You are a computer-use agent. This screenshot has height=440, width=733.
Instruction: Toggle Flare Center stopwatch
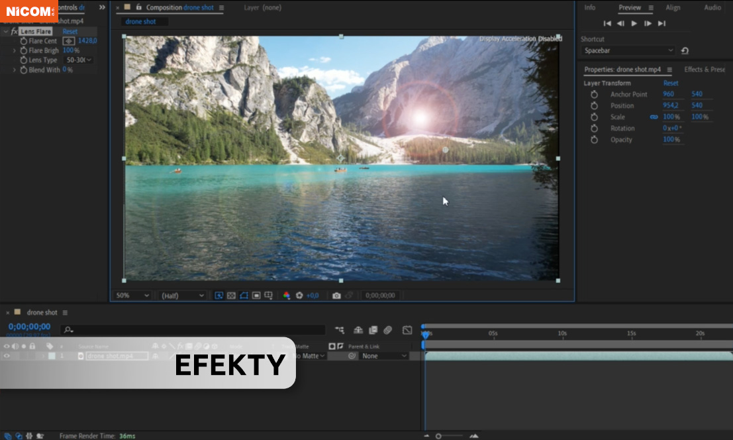[23, 41]
